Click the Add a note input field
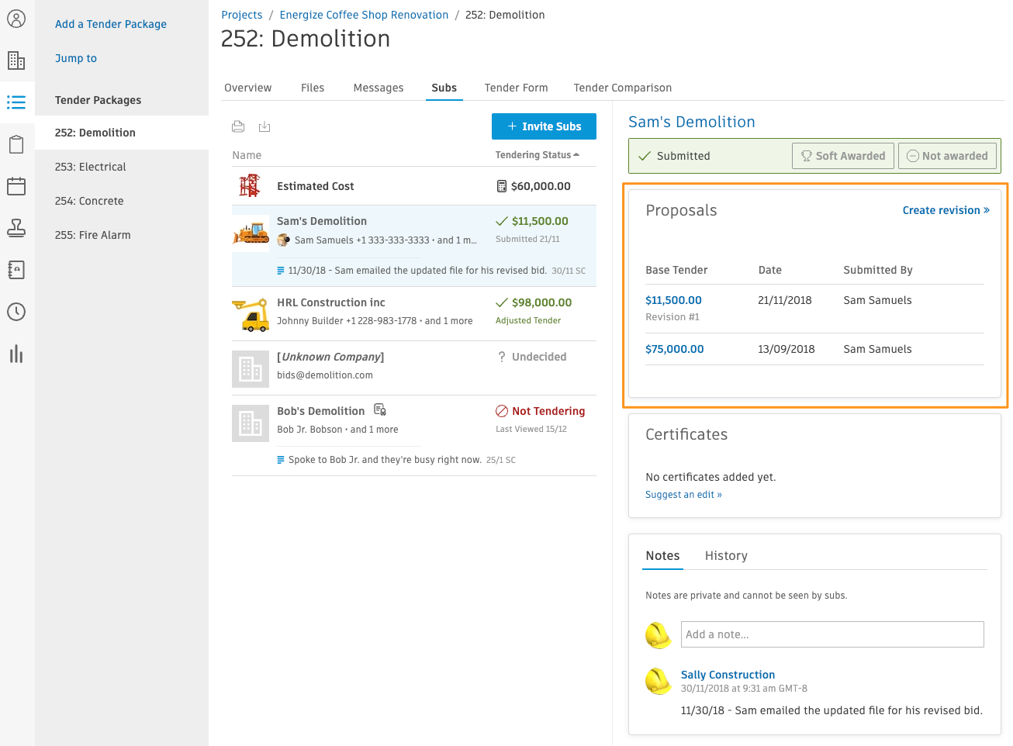Screen dimensions: 1013x746 [x=832, y=634]
